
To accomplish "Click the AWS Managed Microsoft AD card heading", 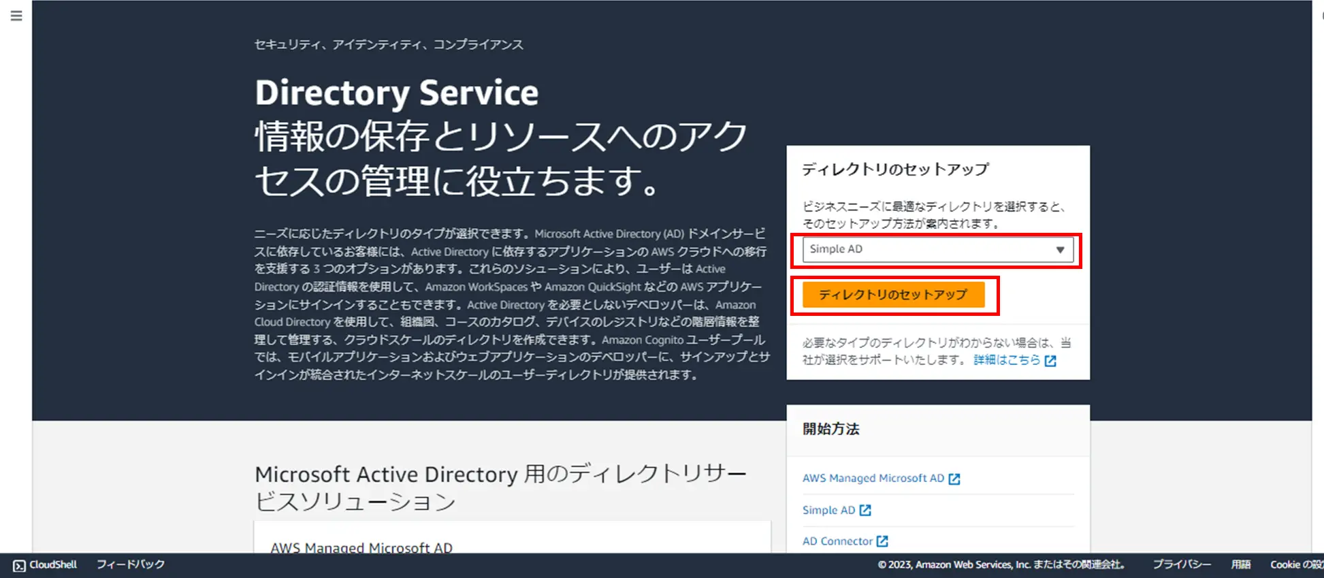I will tap(361, 547).
